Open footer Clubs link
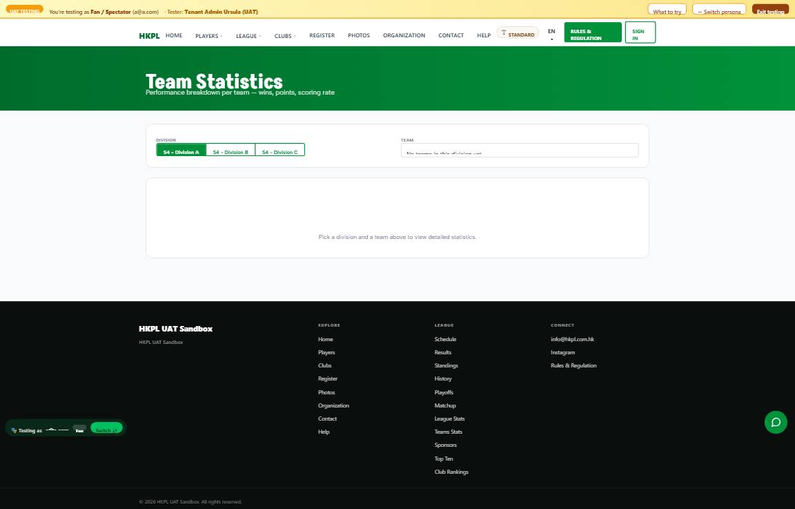The width and height of the screenshot is (795, 509). click(324, 365)
